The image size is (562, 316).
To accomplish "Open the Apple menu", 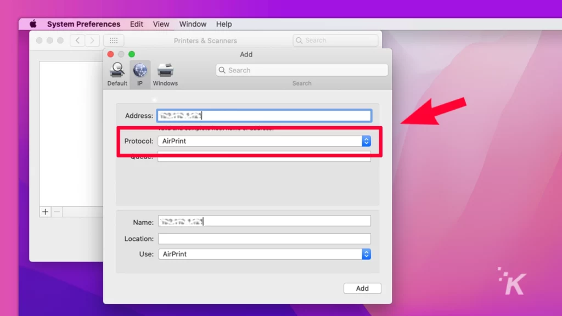I will pos(33,24).
